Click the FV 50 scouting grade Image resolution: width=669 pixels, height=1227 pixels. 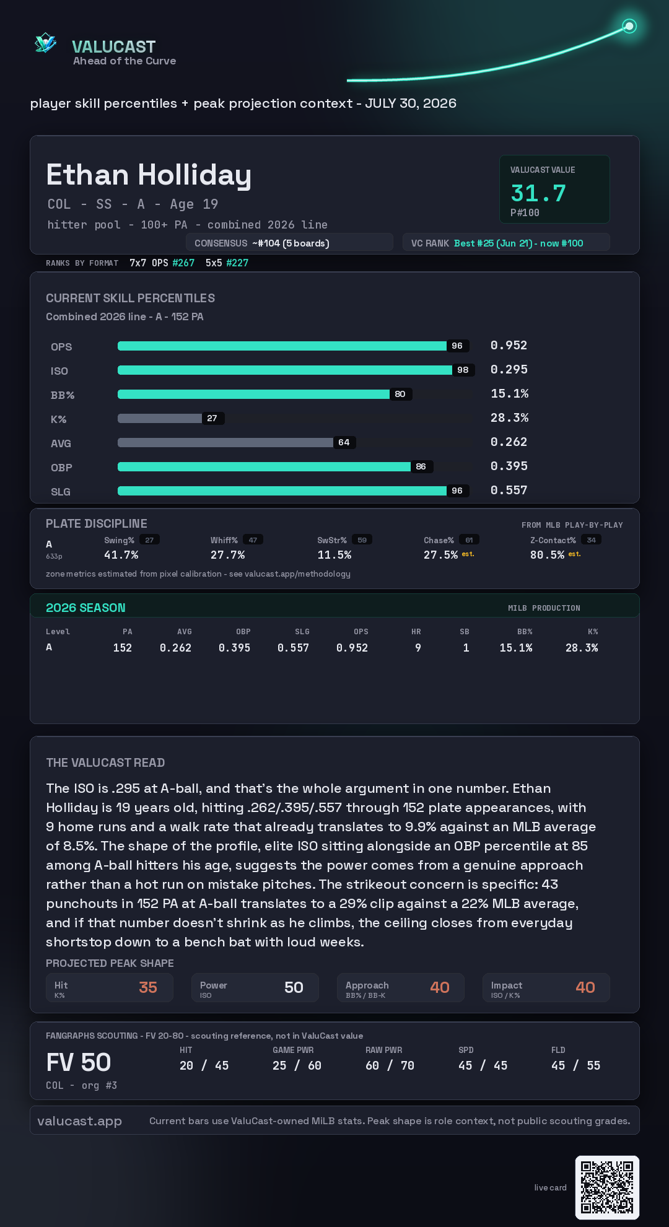[79, 1062]
